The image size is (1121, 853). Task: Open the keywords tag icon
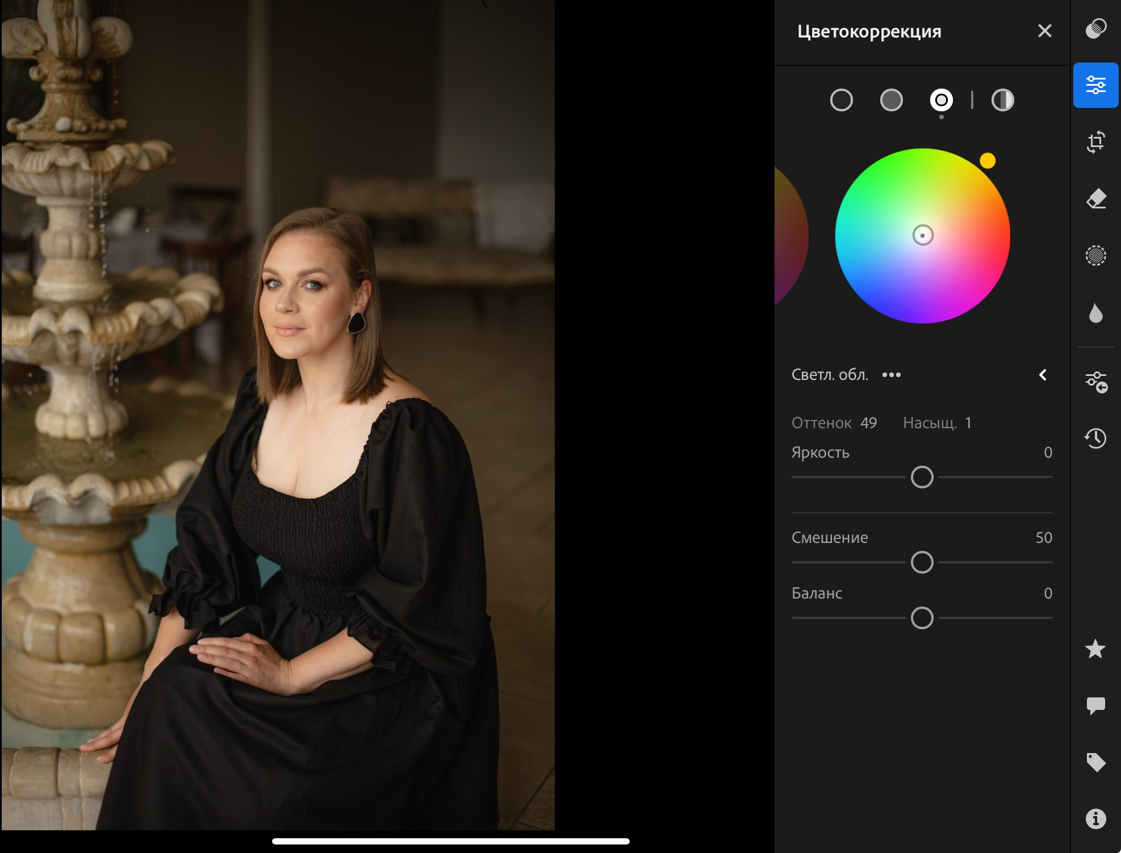point(1095,762)
